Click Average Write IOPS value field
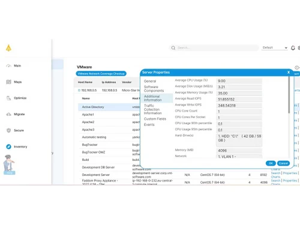This screenshot has width=300, height=225. pos(239,106)
